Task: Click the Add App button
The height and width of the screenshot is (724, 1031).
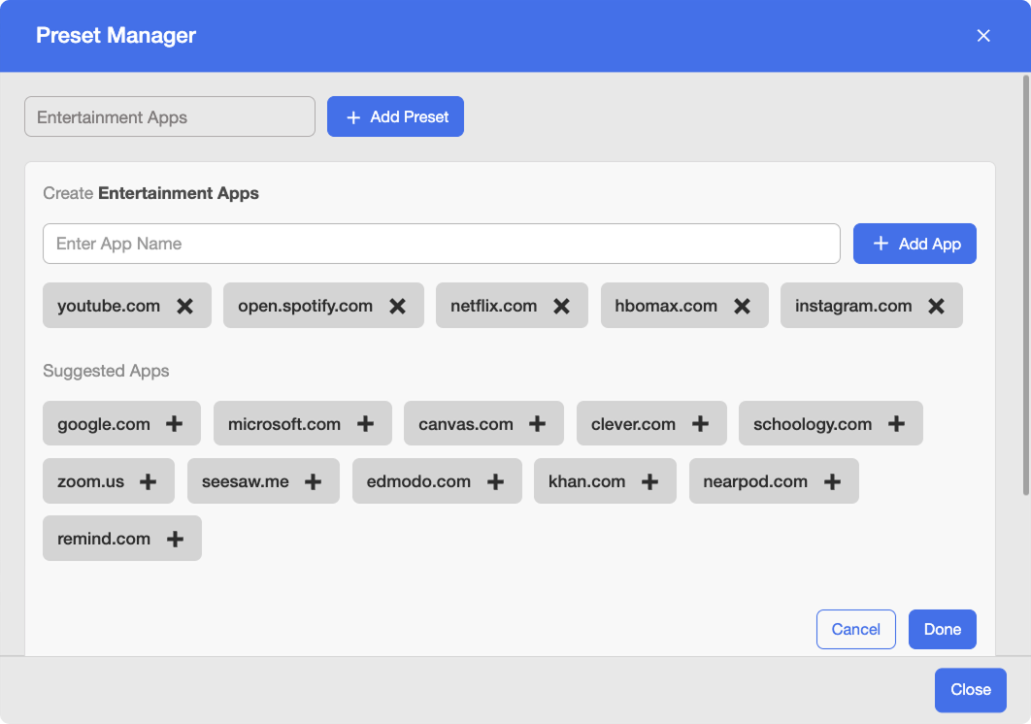Action: coord(915,244)
